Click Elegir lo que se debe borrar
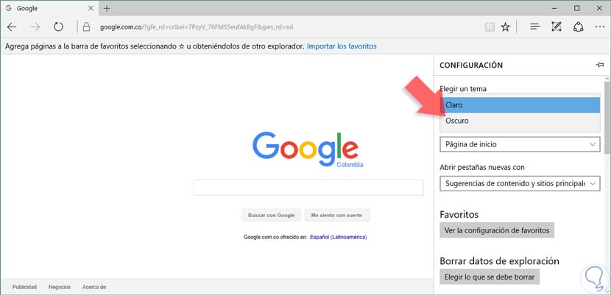 pos(490,277)
